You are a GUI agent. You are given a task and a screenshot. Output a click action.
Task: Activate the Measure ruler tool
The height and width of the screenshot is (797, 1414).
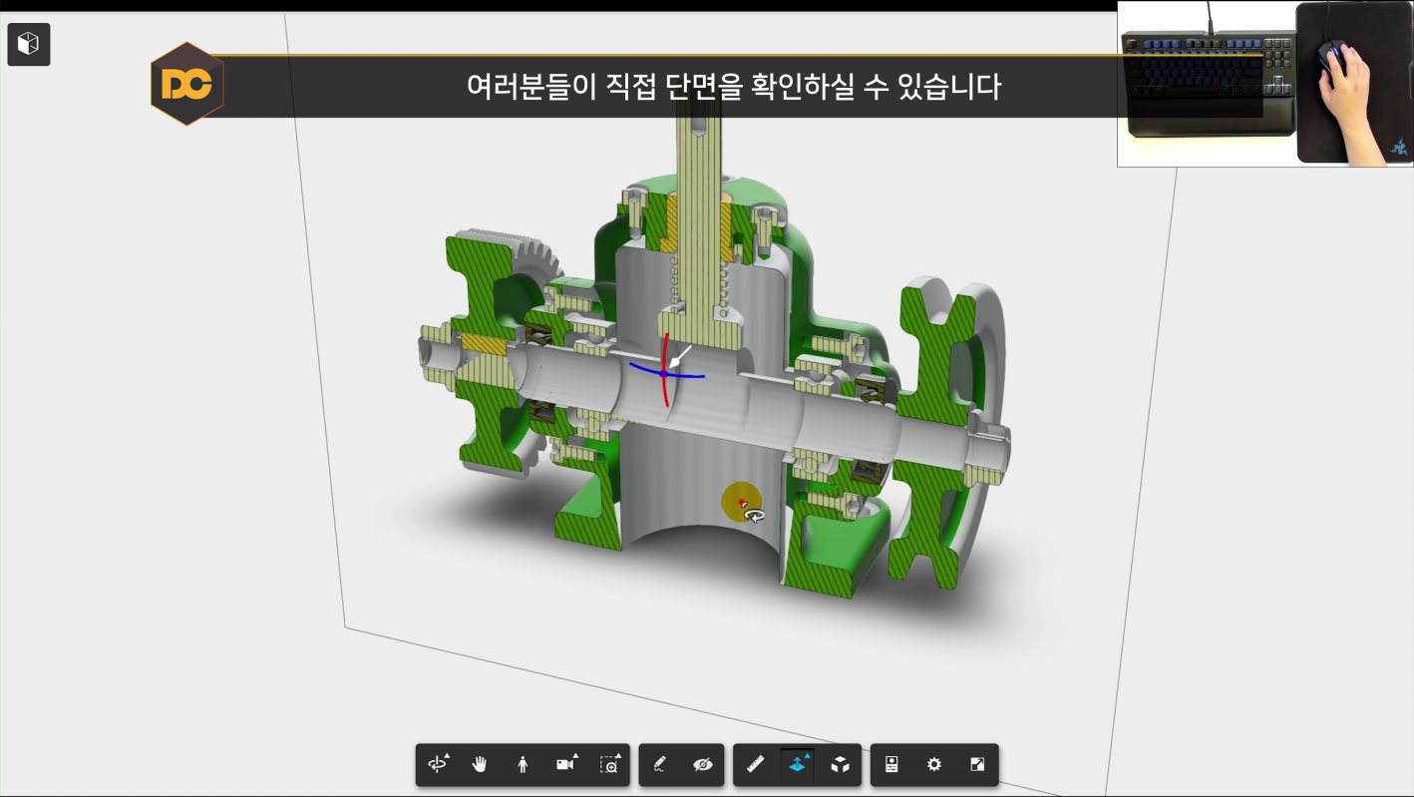pos(755,764)
